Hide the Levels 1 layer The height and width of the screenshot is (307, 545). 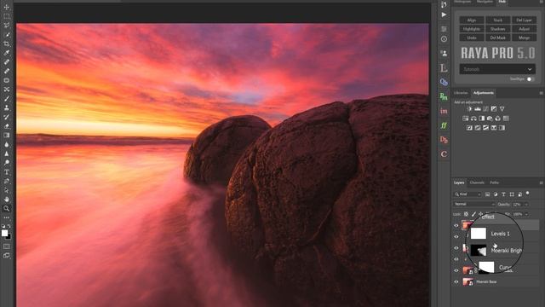point(456,236)
